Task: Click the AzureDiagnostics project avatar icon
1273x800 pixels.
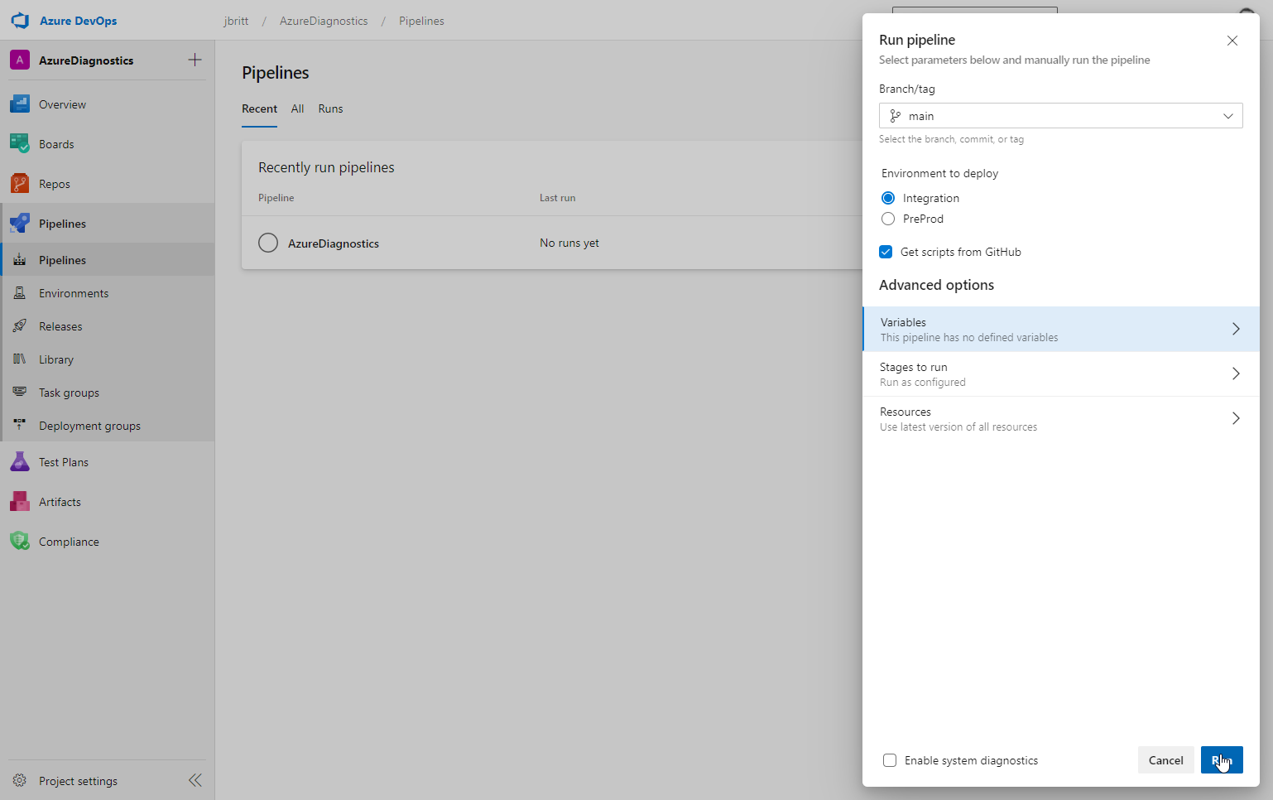Action: (20, 60)
